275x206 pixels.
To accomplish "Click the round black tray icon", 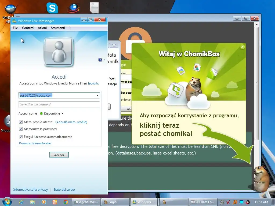I will (248, 202).
